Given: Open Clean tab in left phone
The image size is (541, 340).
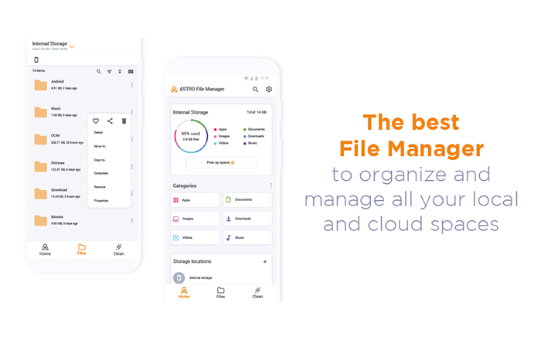Looking at the screenshot, I should pos(118,250).
